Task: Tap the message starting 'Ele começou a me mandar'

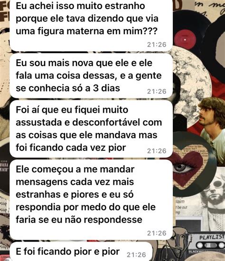Action: click(91, 200)
